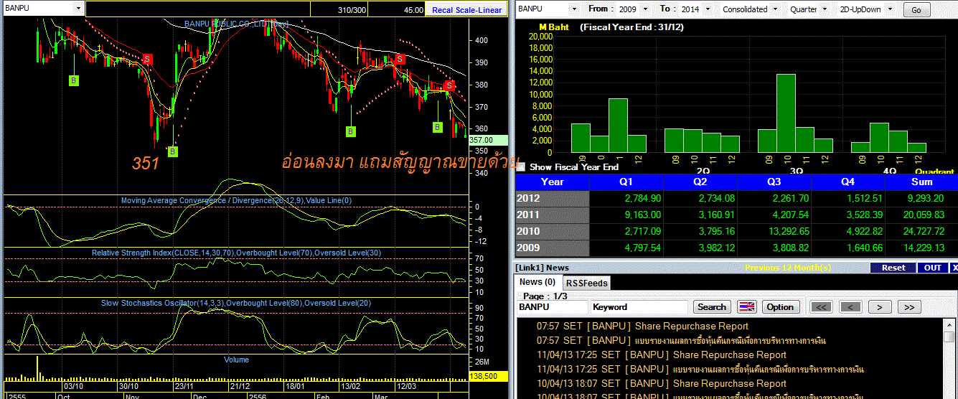This screenshot has width=958, height=399.
Task: Open the news Option button
Action: [780, 306]
